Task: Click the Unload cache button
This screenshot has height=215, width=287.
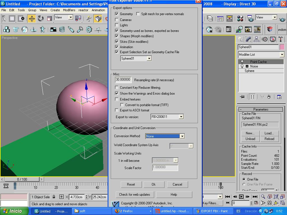Action: click(250, 139)
